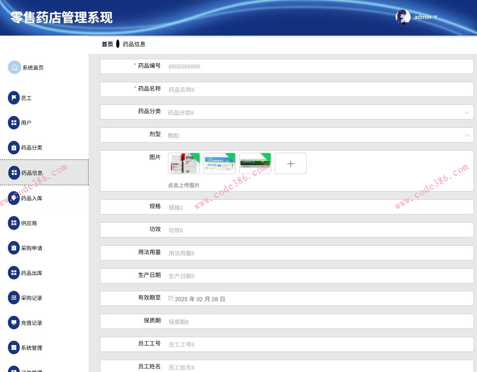Focus the 员工工号 input field

(x=319, y=344)
